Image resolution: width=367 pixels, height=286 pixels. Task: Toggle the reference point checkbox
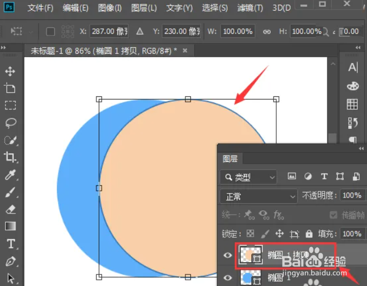(50, 32)
